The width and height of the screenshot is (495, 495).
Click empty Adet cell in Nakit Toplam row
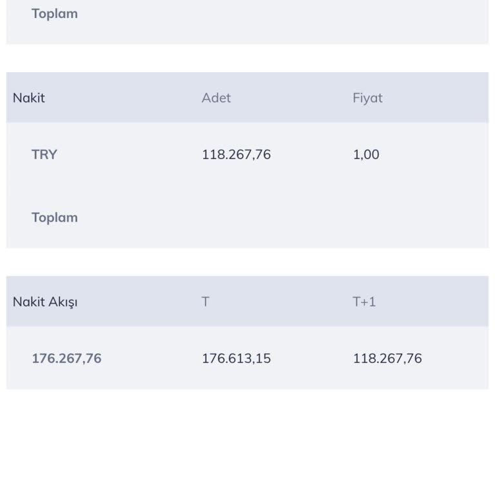236,218
